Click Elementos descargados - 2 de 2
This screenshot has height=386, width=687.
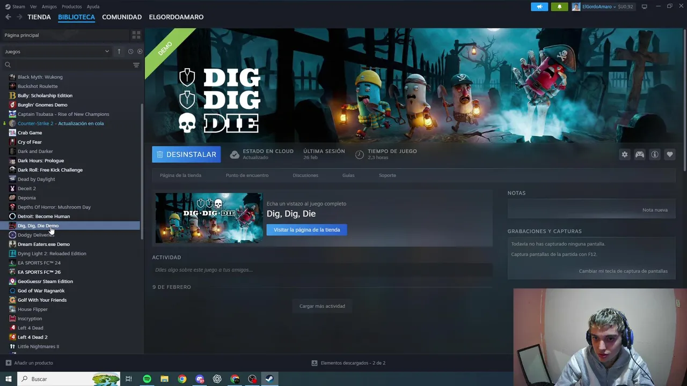tap(353, 363)
